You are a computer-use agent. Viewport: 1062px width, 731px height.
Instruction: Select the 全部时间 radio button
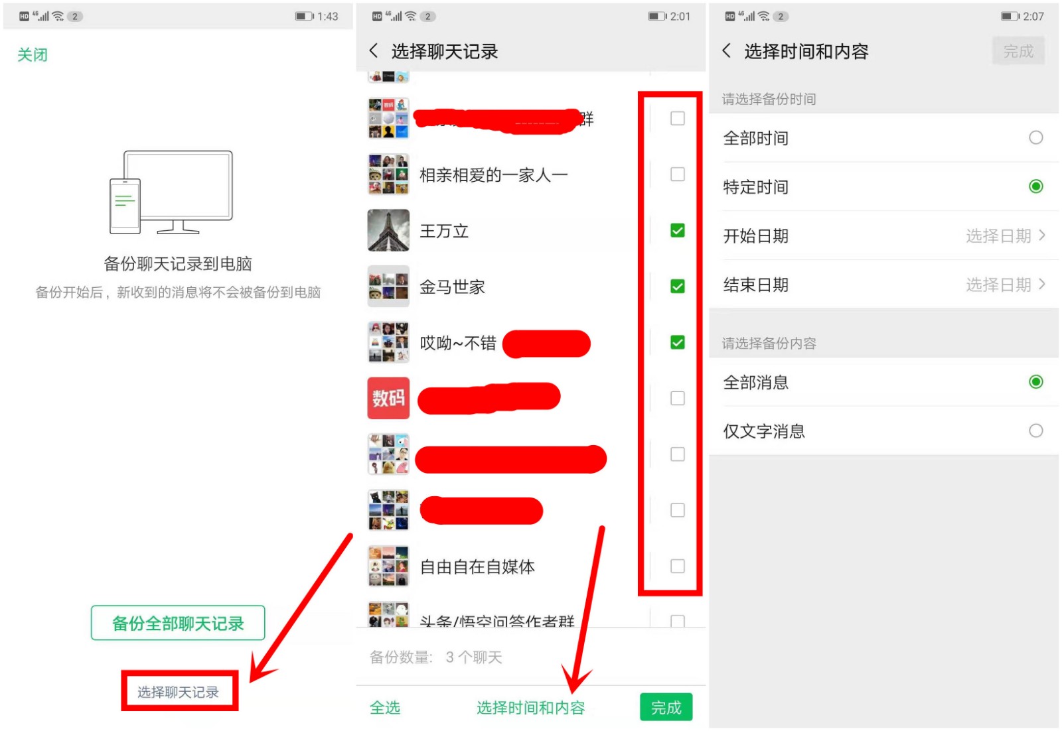[x=1036, y=138]
